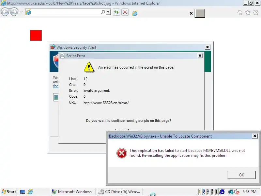Click the Script Error document title icon
This screenshot has height=196, width=261.
[62, 56]
